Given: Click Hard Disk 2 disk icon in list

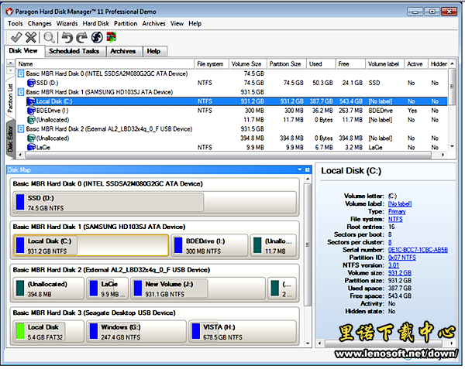Looking at the screenshot, I should [x=21, y=129].
